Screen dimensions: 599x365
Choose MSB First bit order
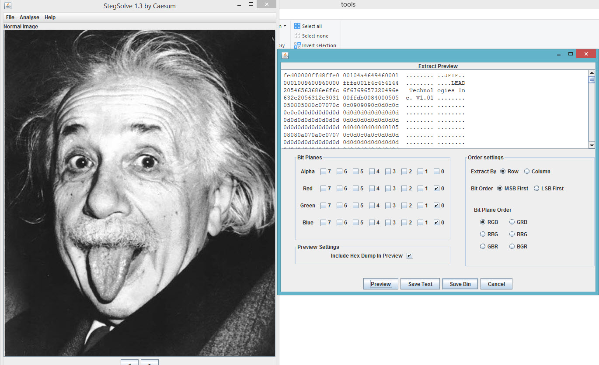coord(500,189)
